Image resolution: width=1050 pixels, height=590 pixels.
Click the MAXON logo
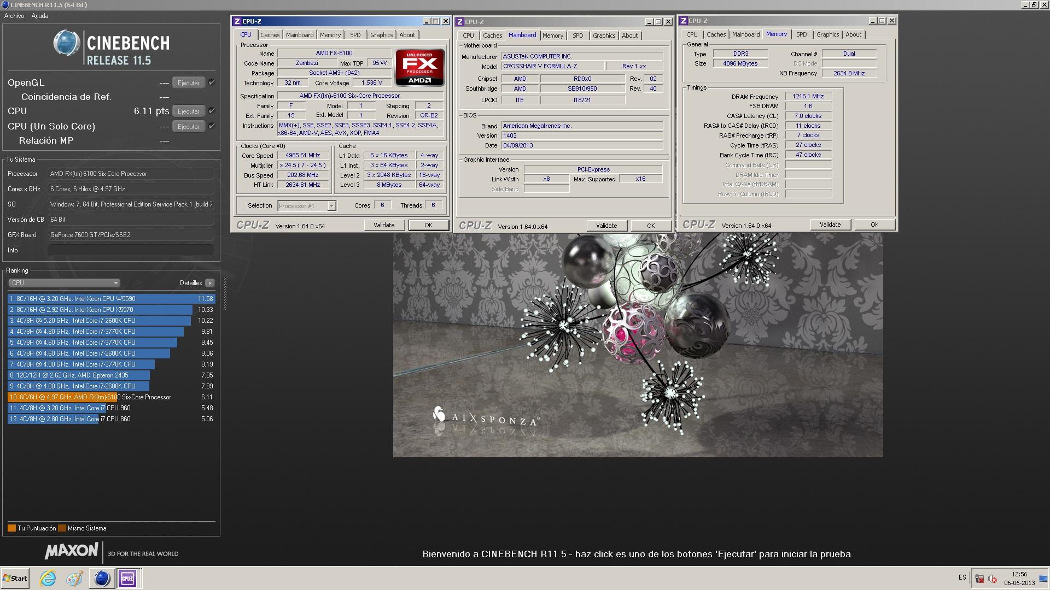pos(71,551)
